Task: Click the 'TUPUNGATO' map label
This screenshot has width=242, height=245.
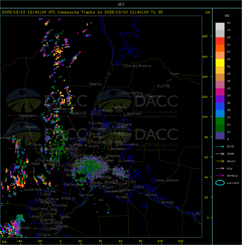Action: click(47, 202)
